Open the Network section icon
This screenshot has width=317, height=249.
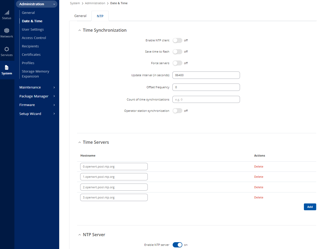[7, 33]
